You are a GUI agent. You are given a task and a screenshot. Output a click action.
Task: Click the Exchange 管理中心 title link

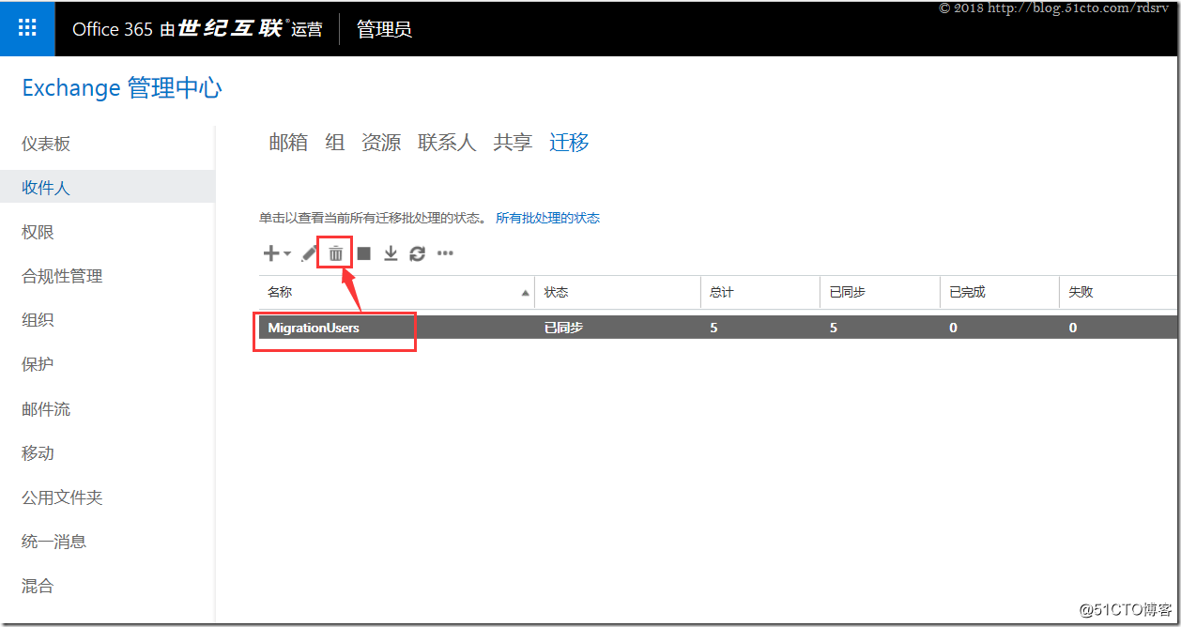pyautogui.click(x=122, y=88)
